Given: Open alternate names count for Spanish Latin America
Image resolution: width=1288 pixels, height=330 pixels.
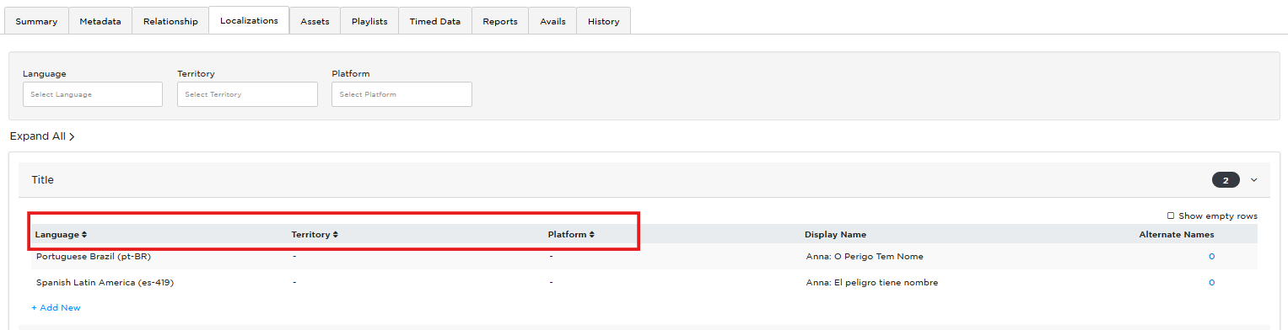Looking at the screenshot, I should coord(1211,283).
